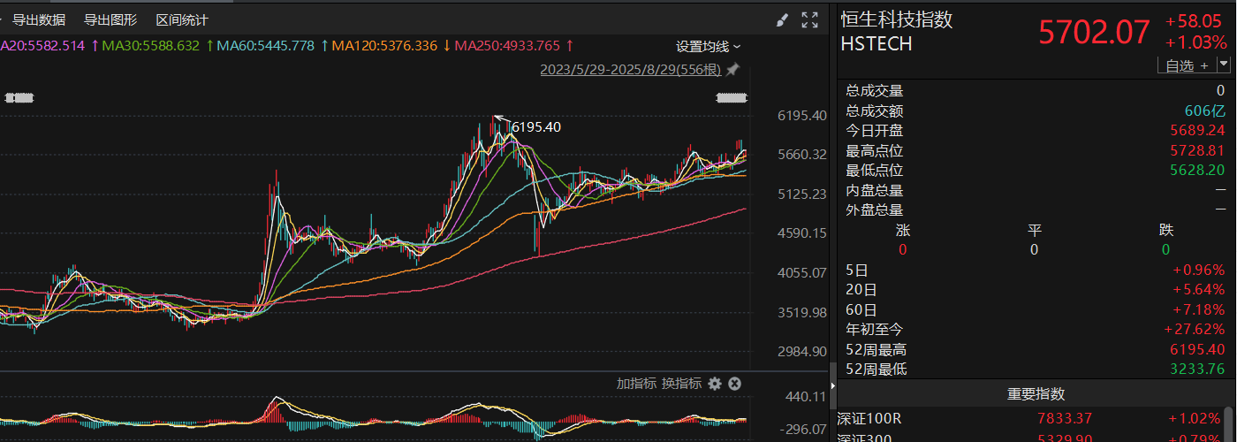1237x442 pixels.
Task: Click 深证100R price 7833.37
Action: coord(1066,418)
